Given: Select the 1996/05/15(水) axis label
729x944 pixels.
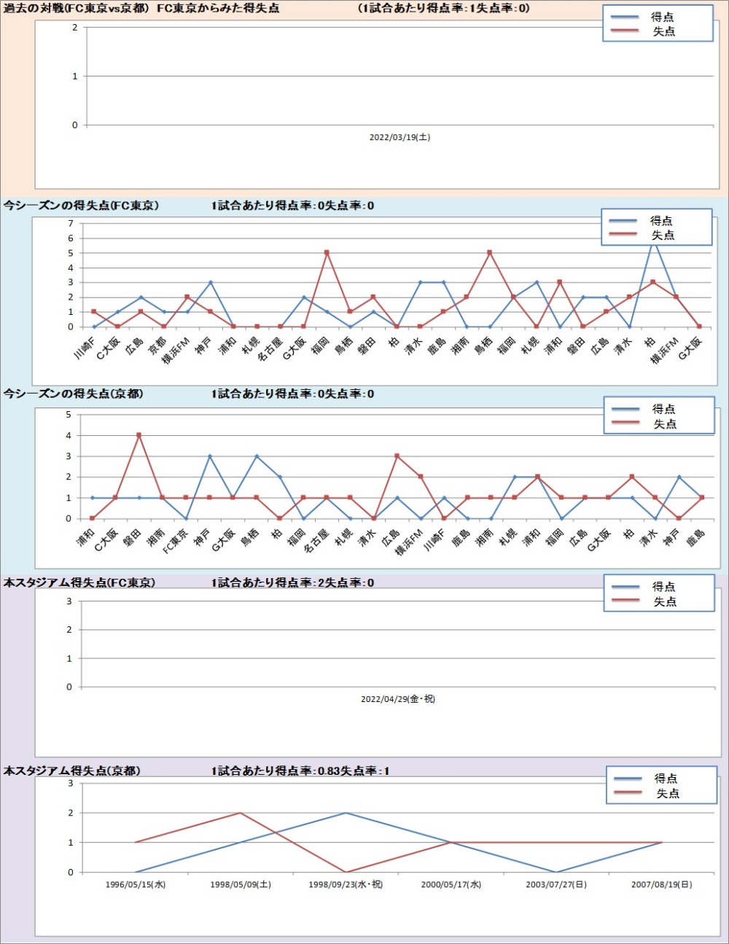Looking at the screenshot, I should tap(136, 884).
